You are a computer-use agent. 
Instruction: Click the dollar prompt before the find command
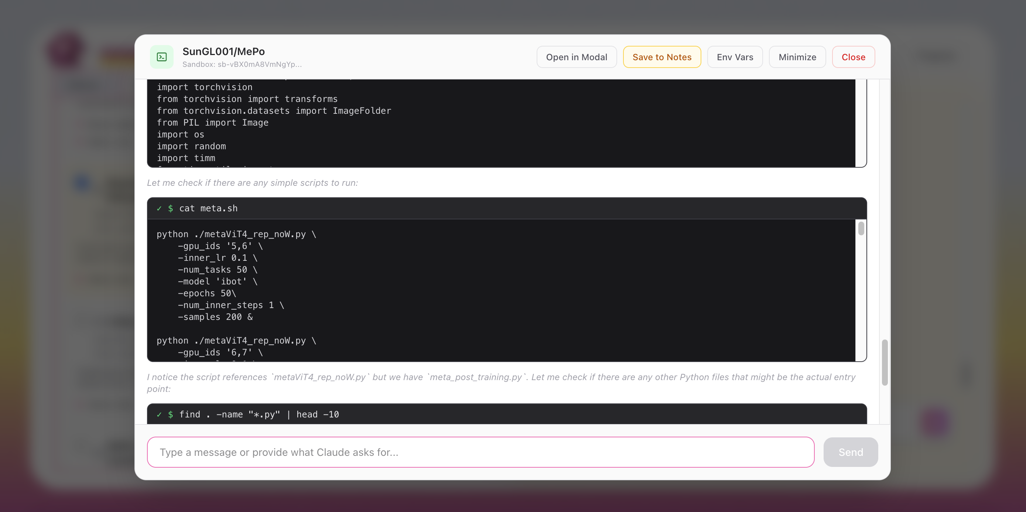(171, 414)
